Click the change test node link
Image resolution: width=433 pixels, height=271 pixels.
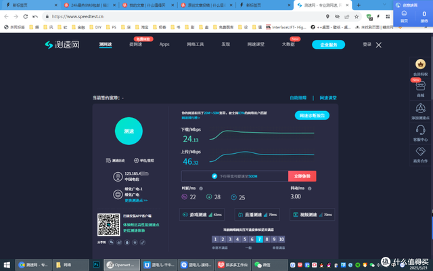136,201
